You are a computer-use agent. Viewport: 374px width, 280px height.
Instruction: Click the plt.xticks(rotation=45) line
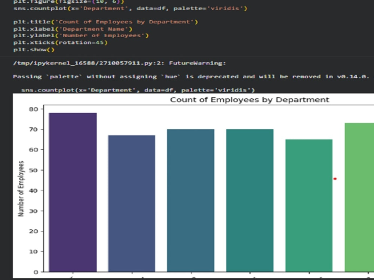coord(61,43)
